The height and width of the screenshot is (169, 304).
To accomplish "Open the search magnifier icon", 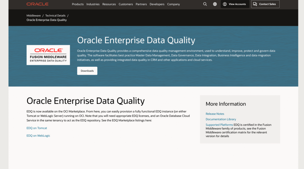I will click(x=205, y=4).
